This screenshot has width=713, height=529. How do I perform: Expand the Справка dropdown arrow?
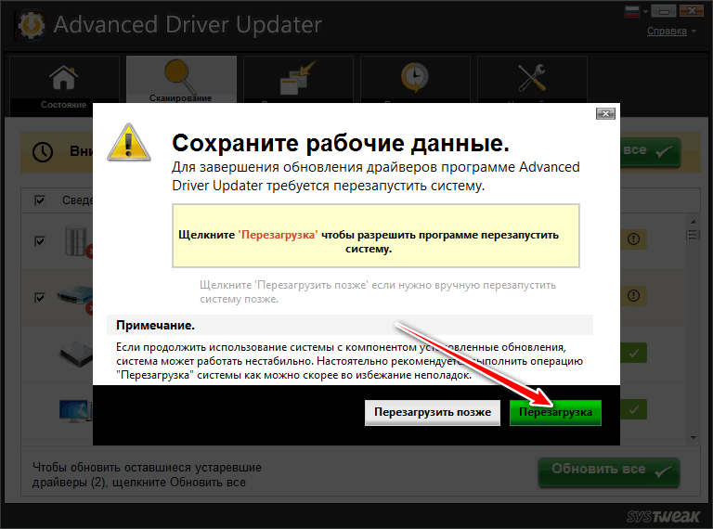coord(694,32)
